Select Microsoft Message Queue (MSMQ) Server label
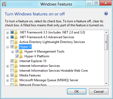Screen dimensions: 113x99 tap(49, 80)
